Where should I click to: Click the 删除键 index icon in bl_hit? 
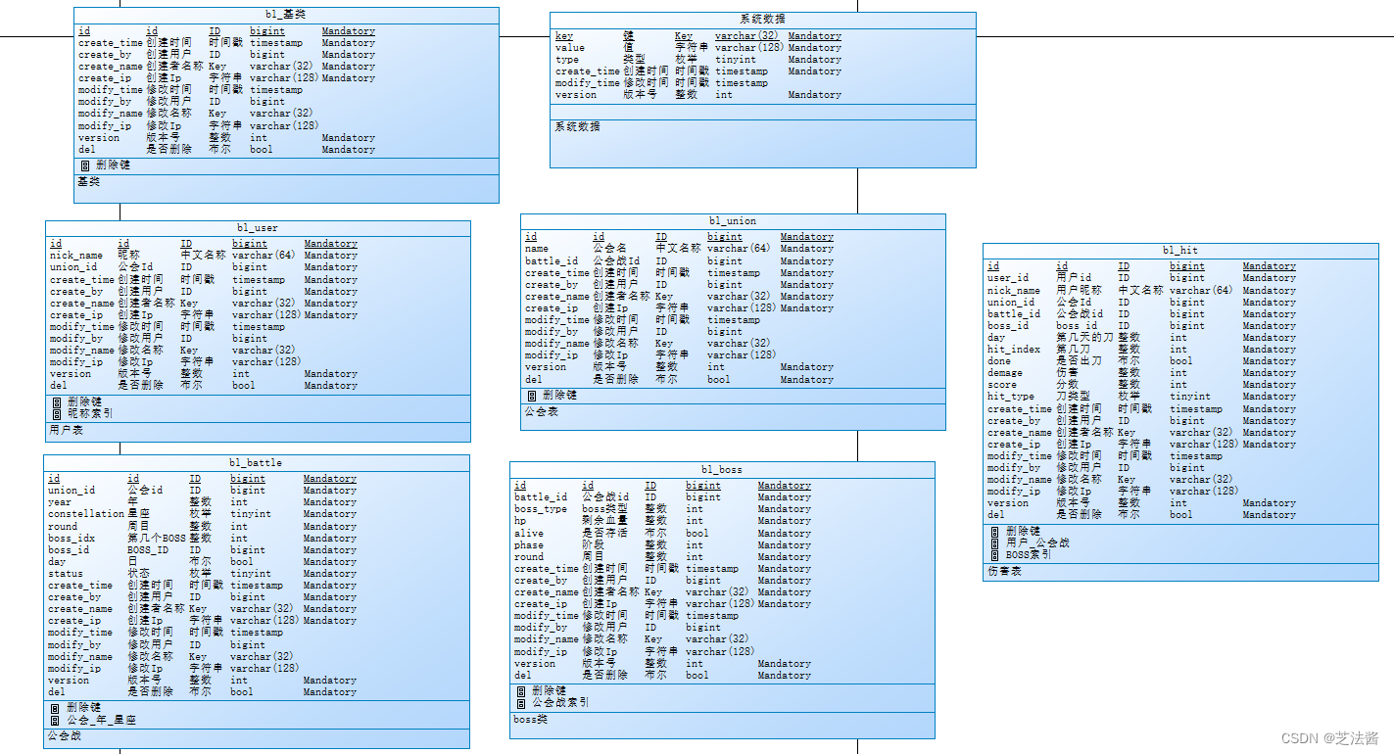click(995, 531)
